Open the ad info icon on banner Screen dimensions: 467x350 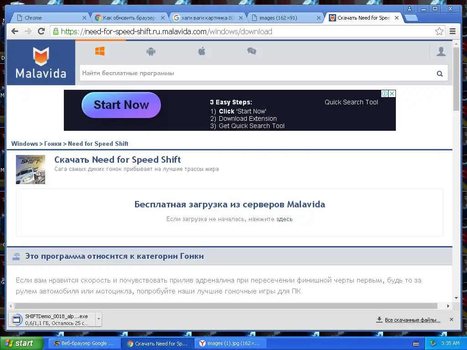[384, 94]
